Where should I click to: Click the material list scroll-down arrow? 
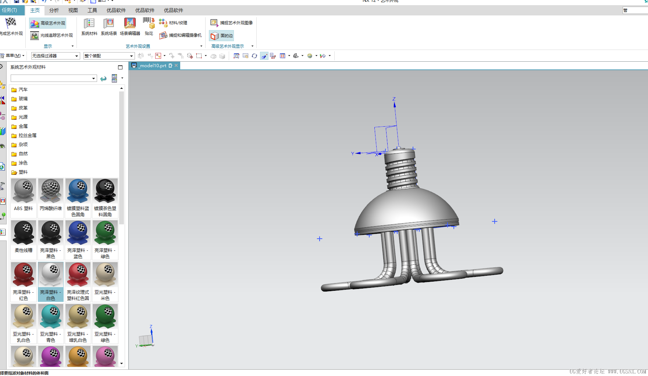click(121, 364)
